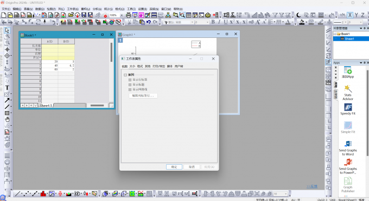
Task: Click the Line plot icon in bottom toolbar
Action: click(x=17, y=194)
